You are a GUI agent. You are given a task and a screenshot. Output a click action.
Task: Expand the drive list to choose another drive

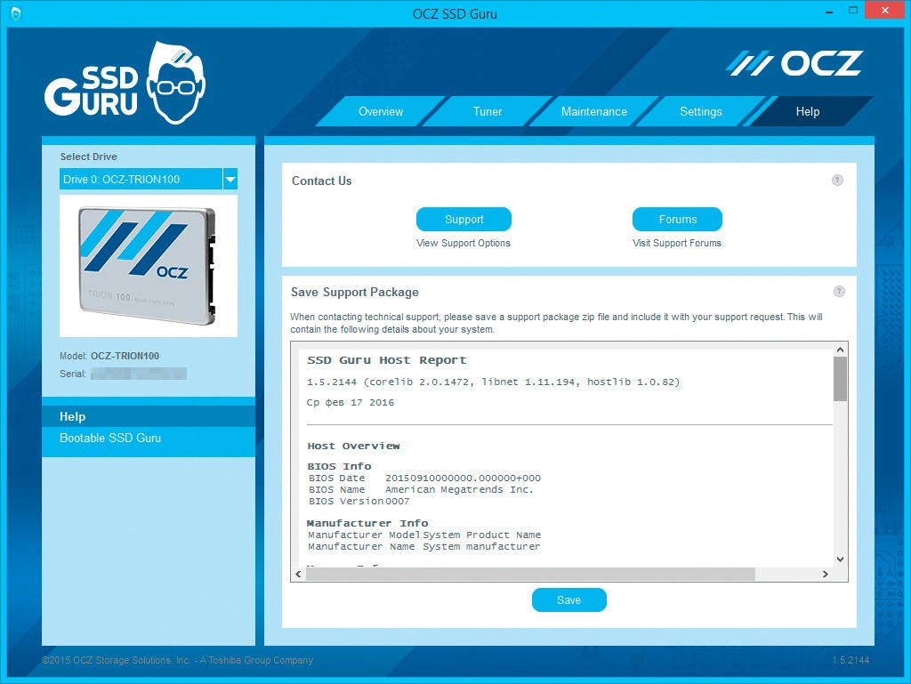point(230,179)
